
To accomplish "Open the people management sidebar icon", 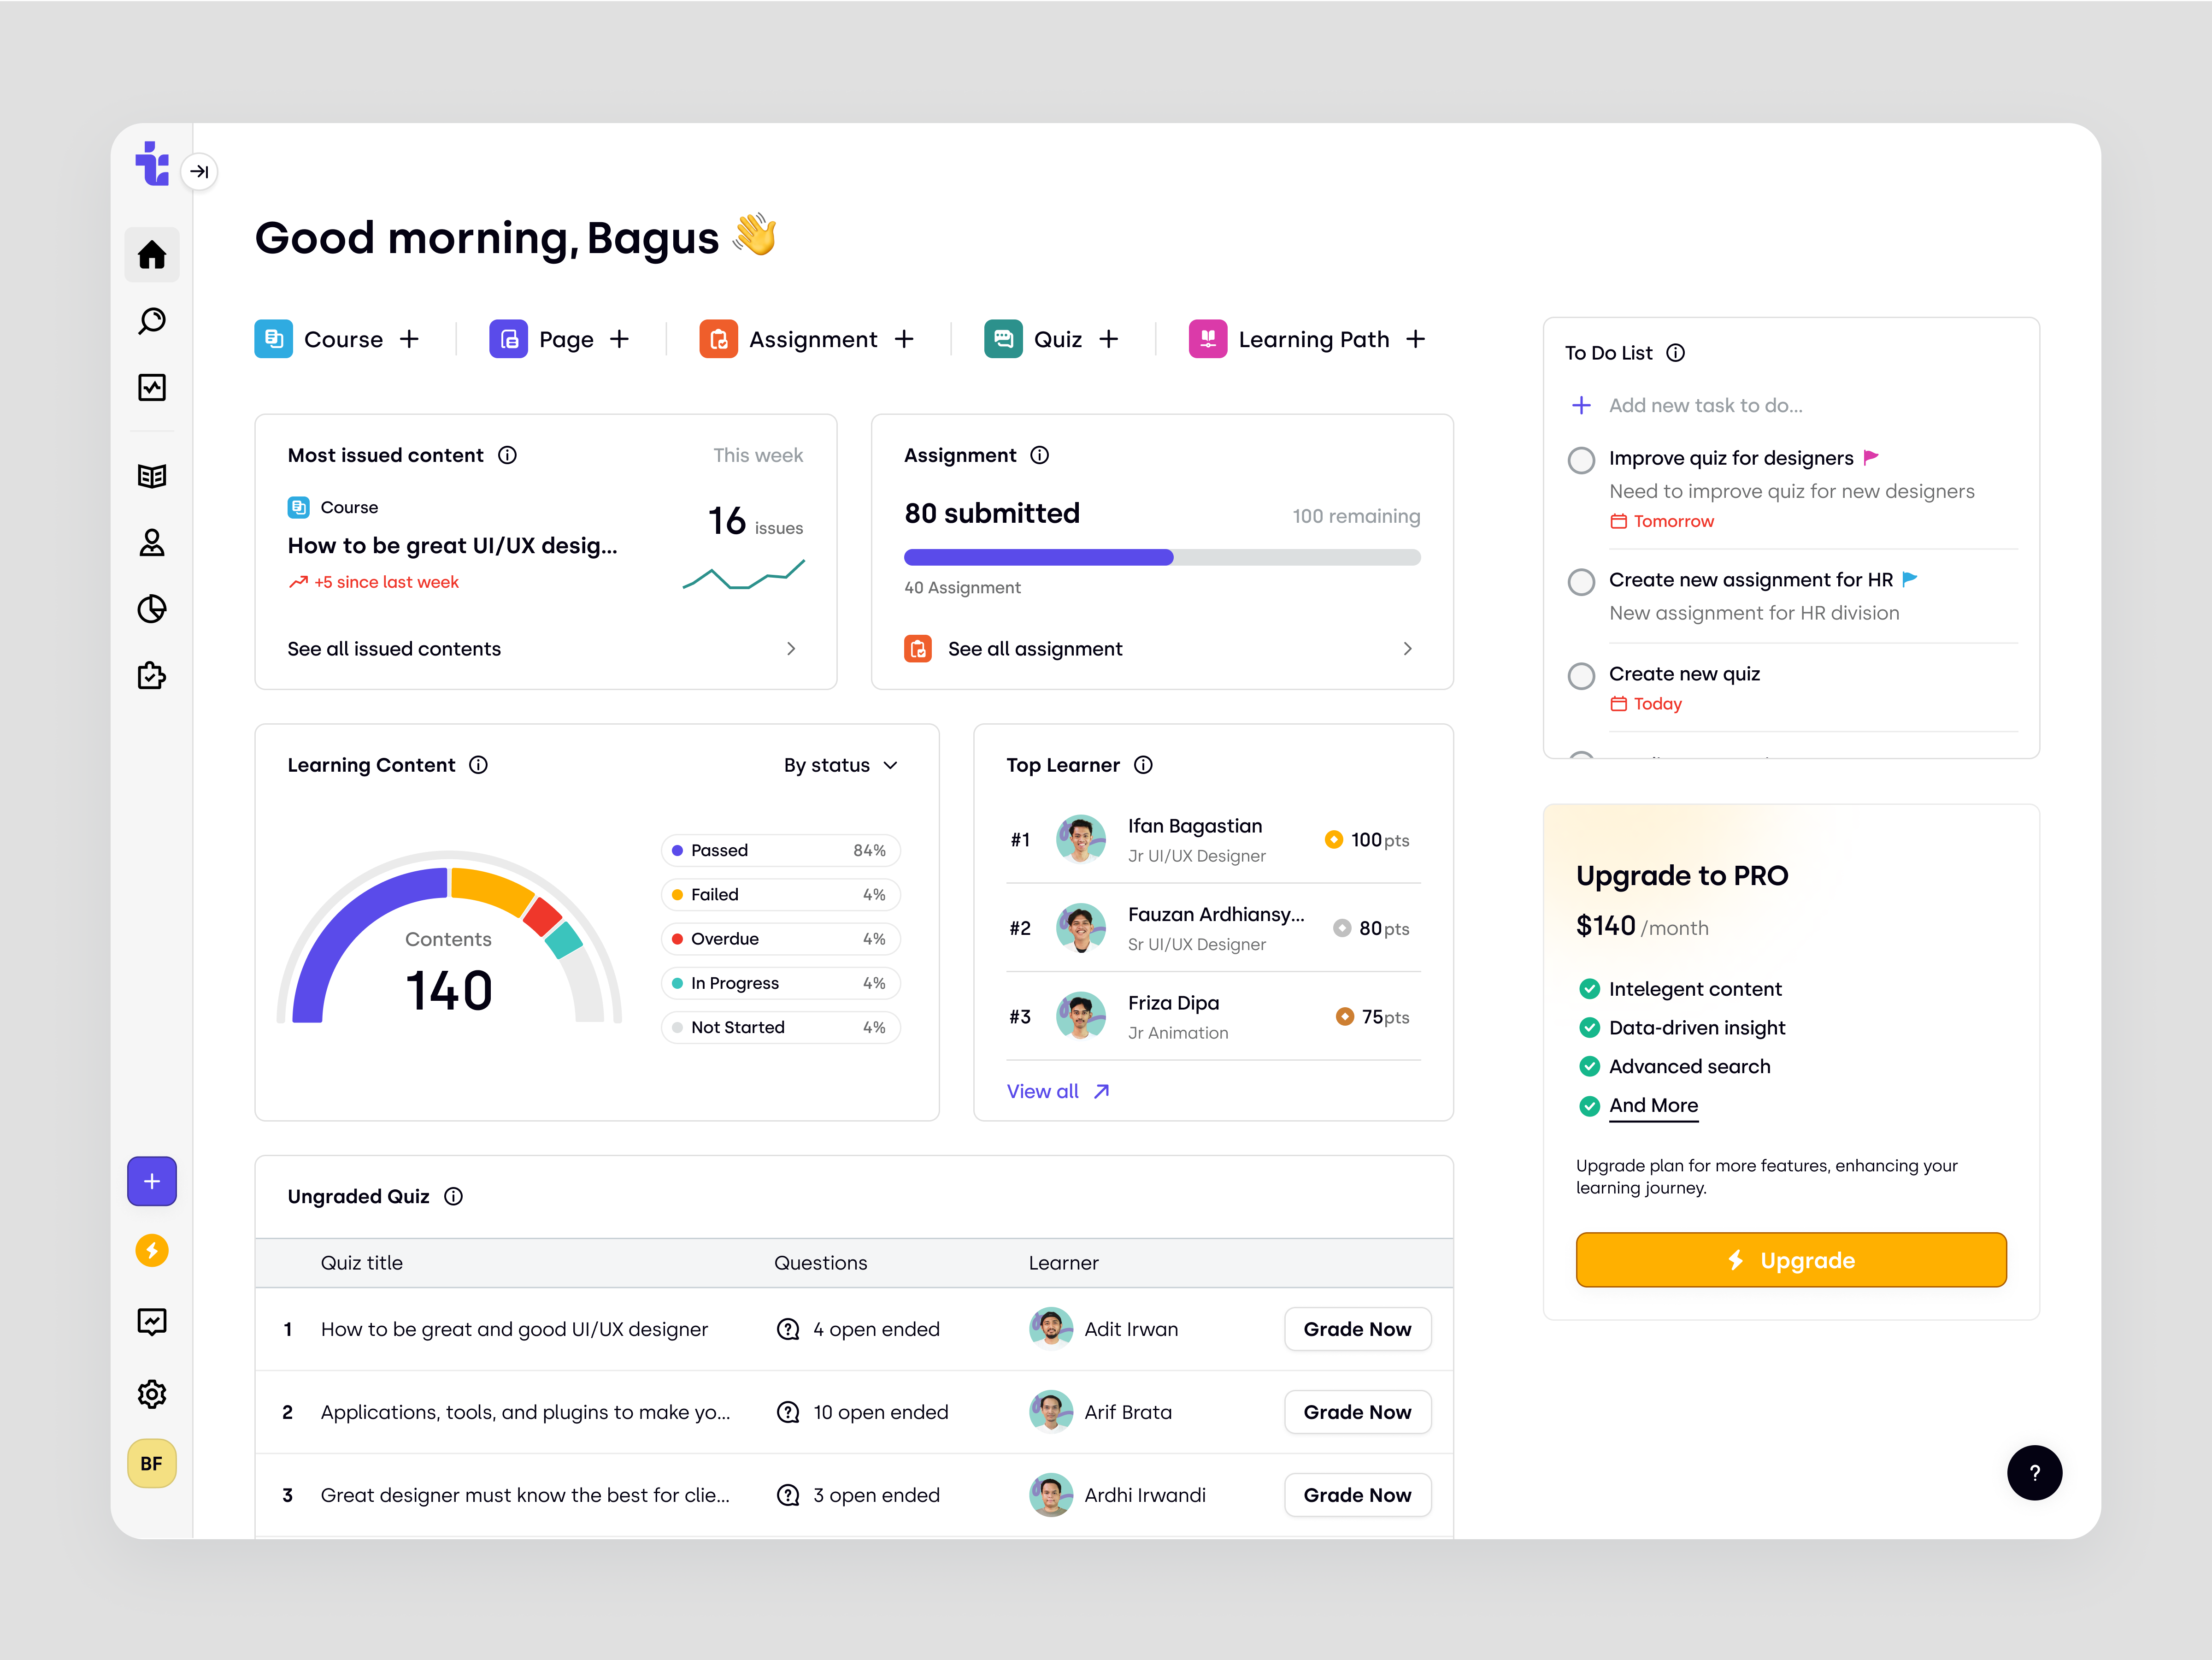I will [151, 542].
